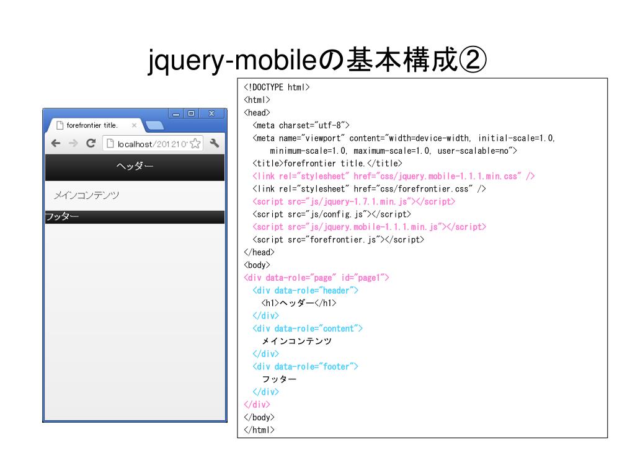The width and height of the screenshot is (635, 476).
Task: Open the wrench settings menu
Action: click(215, 143)
